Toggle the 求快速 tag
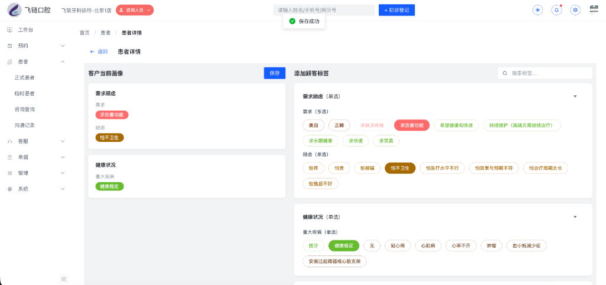 [356, 141]
